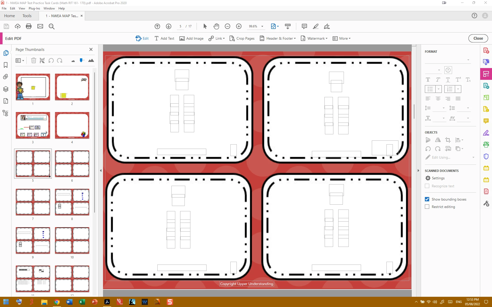Go to next page arrow
Viewport: 492px width, 307px height.
pyautogui.click(x=169, y=26)
